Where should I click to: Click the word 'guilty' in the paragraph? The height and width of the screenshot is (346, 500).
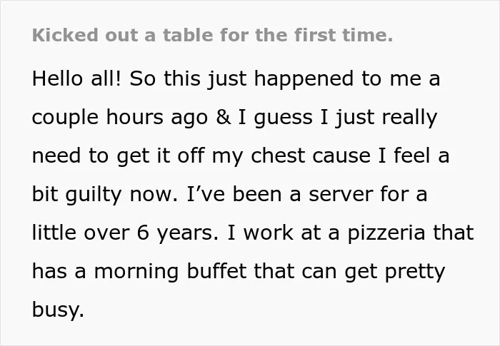(x=94, y=195)
